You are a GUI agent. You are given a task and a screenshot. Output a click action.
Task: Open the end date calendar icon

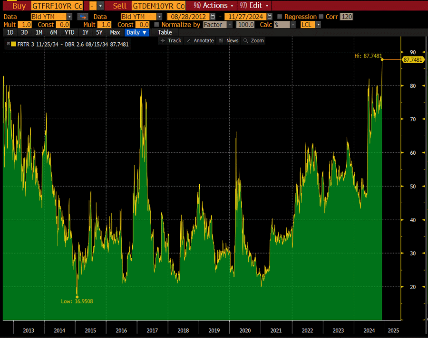tap(270, 17)
